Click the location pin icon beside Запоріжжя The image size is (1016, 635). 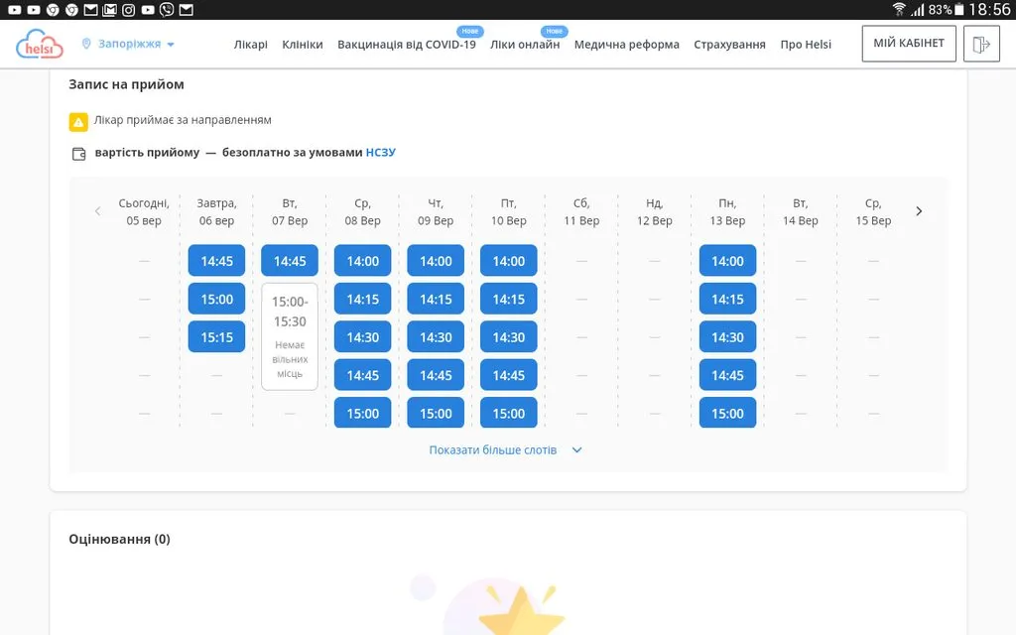pos(85,43)
